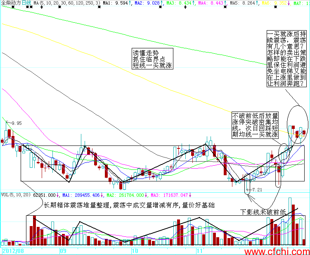Open the MA(5,10,20,30,60,120,250,3) indicator label
The image size is (310, 255).
click(67, 3)
